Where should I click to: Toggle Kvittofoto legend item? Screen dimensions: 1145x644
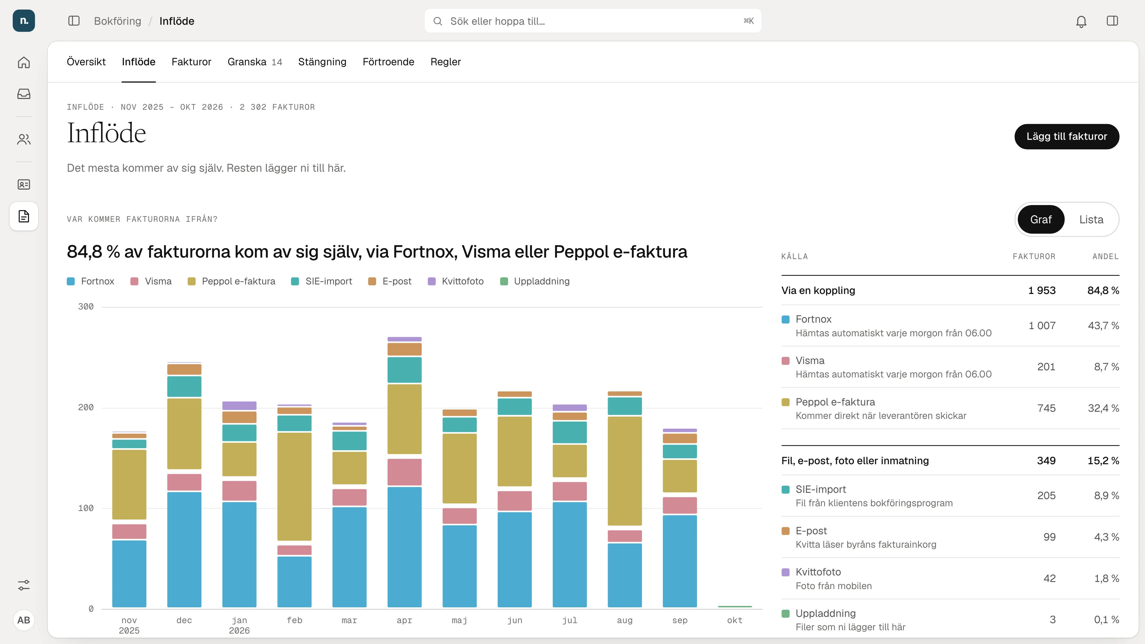pyautogui.click(x=456, y=281)
